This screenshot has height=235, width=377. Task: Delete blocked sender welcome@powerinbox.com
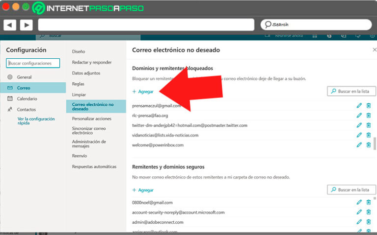pos(368,145)
